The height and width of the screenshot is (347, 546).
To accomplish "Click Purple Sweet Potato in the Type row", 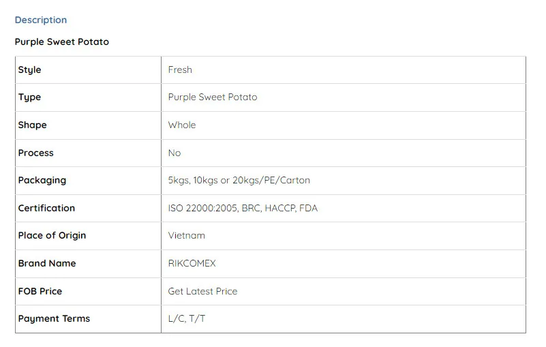I will point(213,97).
